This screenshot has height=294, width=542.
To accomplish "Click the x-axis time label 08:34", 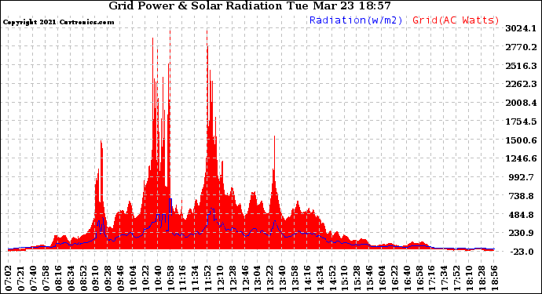I will [71, 278].
